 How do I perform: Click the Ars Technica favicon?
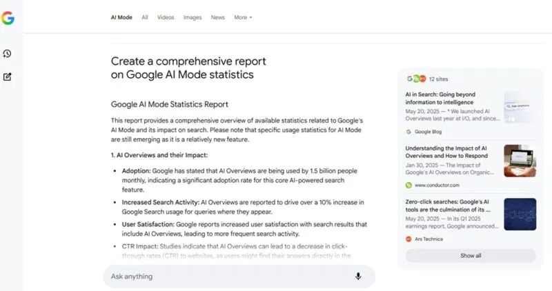click(408, 239)
